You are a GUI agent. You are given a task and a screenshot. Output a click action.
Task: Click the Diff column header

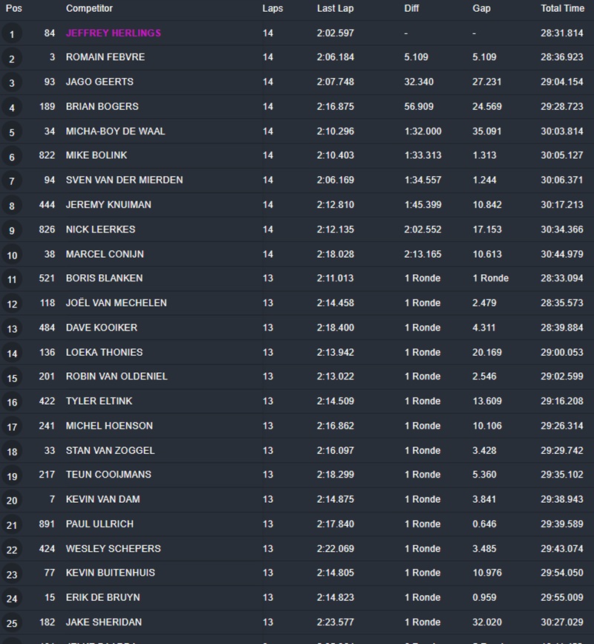pos(411,8)
